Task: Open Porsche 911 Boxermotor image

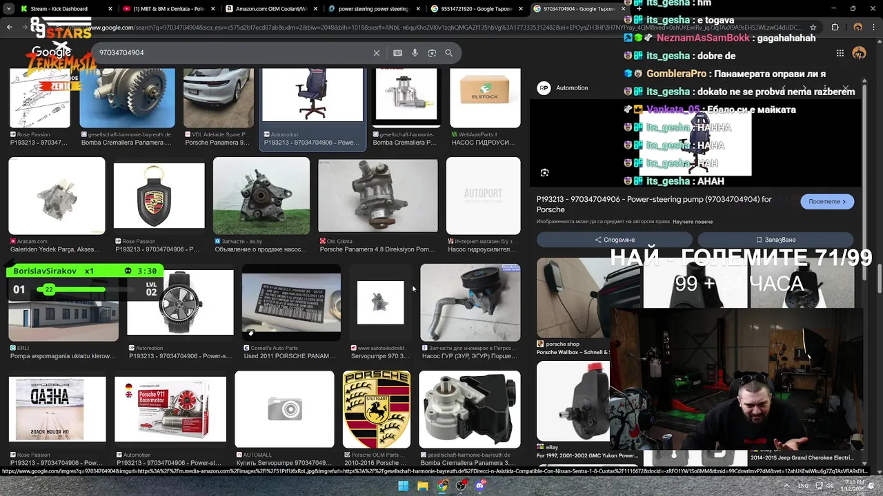Action: click(170, 409)
